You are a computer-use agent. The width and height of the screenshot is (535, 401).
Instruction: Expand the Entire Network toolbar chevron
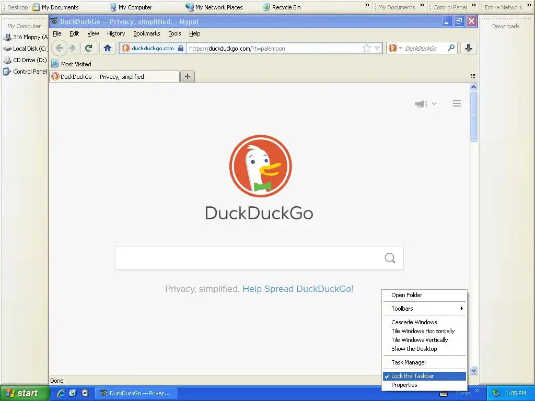point(529,5)
